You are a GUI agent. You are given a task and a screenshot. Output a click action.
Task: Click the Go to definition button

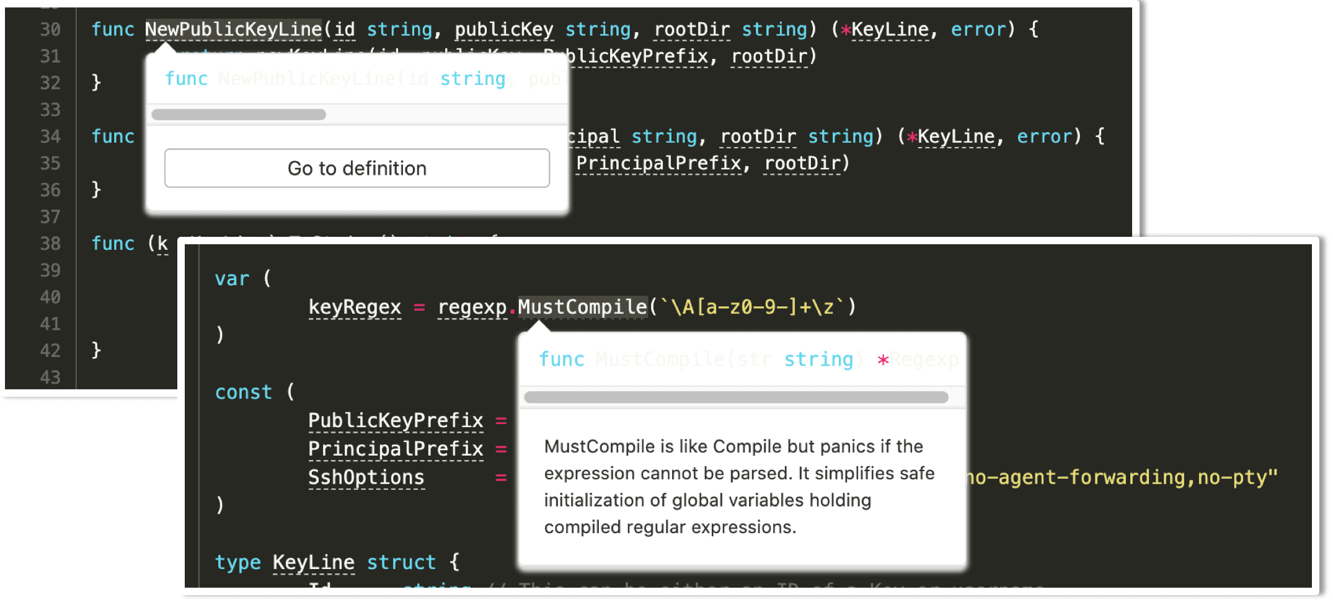pos(356,168)
